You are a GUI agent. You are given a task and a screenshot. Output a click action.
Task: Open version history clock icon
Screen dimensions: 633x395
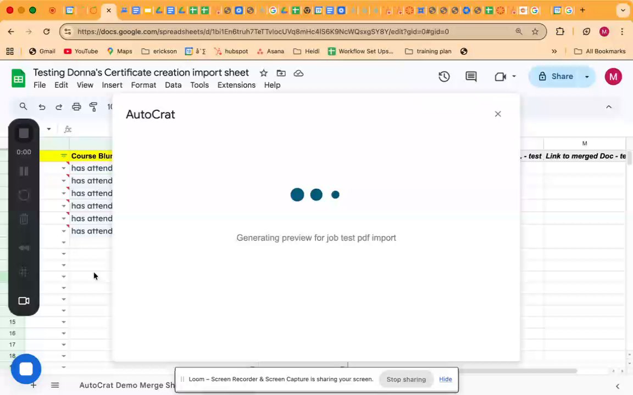(x=444, y=77)
